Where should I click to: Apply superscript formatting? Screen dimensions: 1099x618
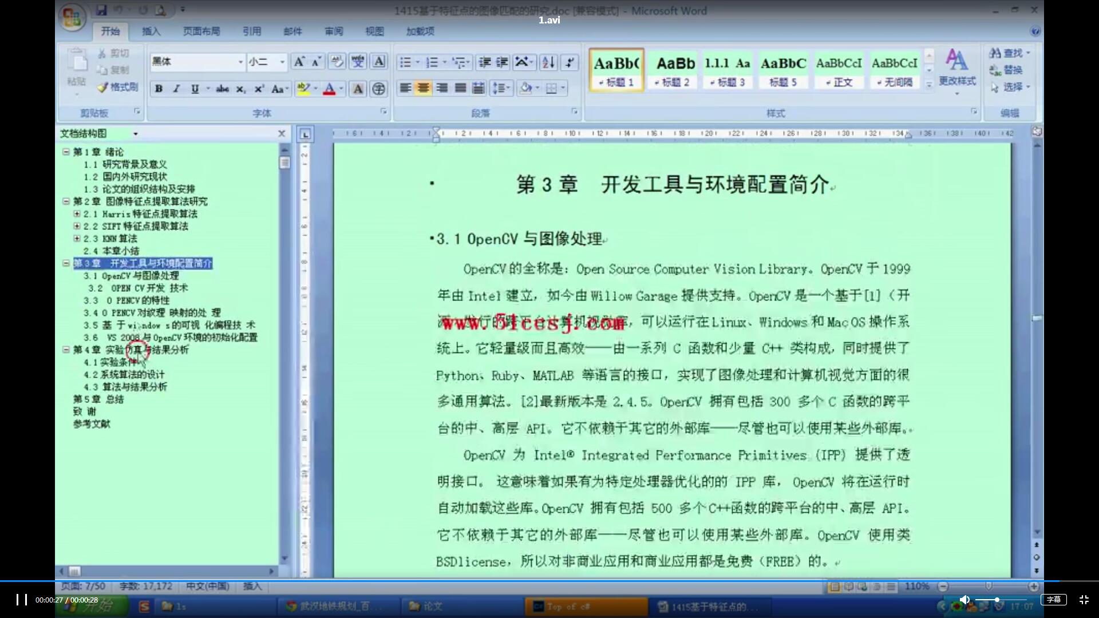coord(259,89)
